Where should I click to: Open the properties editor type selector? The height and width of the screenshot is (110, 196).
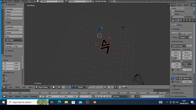tap(173, 20)
